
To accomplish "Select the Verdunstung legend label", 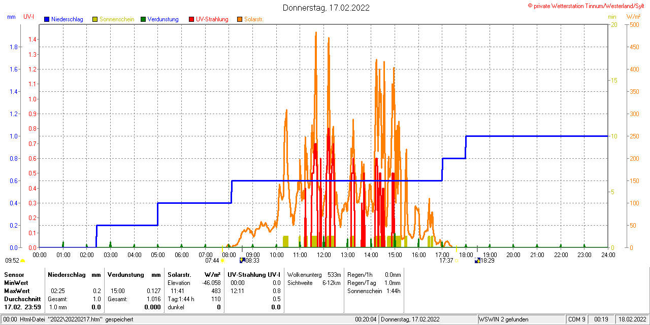I will click(164, 19).
